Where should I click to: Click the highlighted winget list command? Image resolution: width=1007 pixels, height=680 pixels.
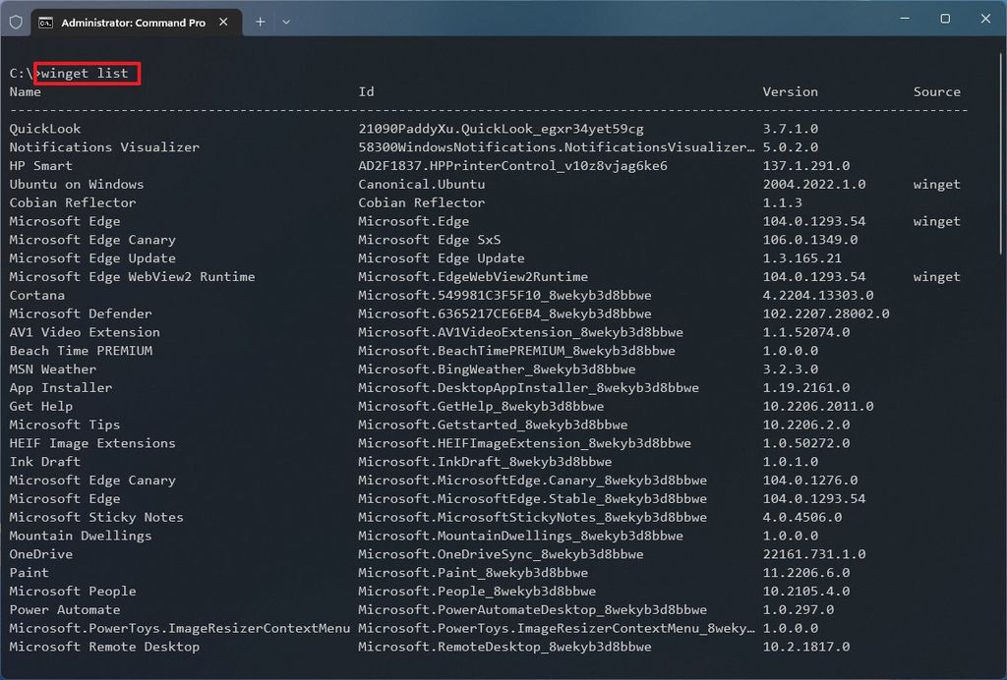point(87,73)
